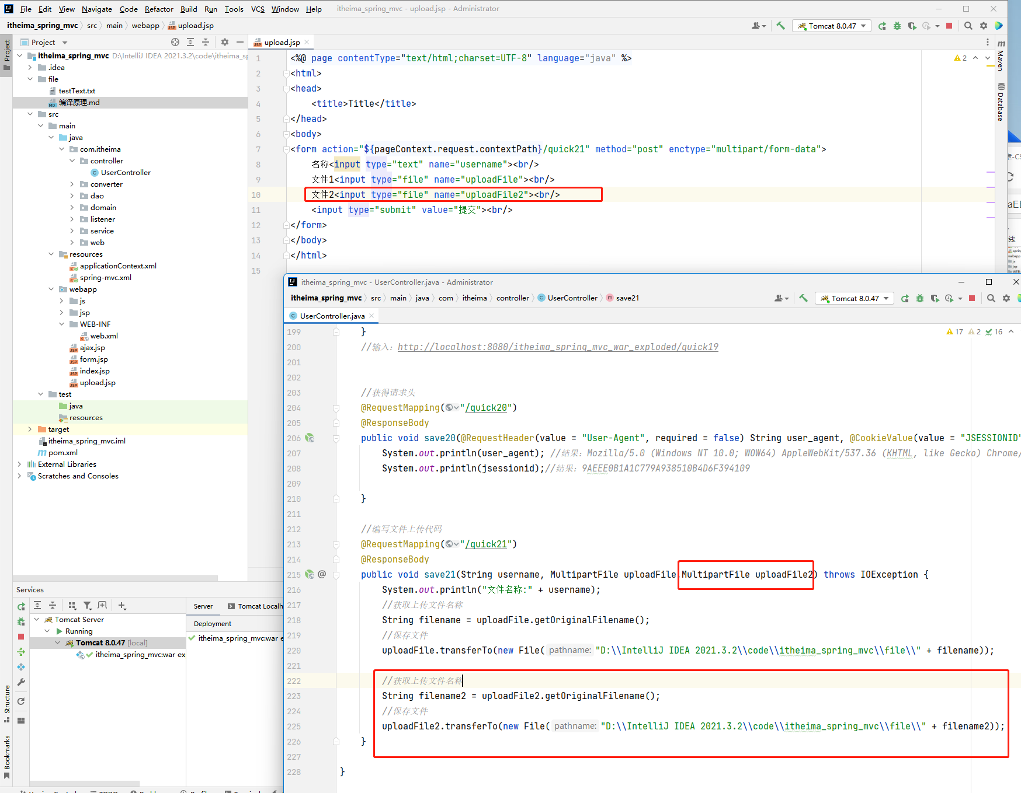Expand the converter package
The image size is (1021, 793).
(x=72, y=184)
